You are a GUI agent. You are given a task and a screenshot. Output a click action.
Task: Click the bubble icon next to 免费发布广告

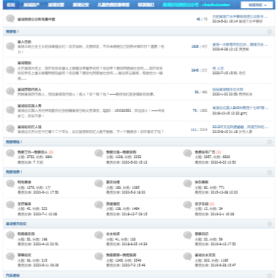(x=187, y=153)
